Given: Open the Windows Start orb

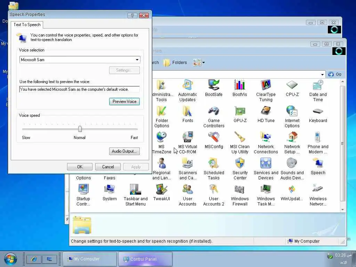Looking at the screenshot, I should pos(10,259).
